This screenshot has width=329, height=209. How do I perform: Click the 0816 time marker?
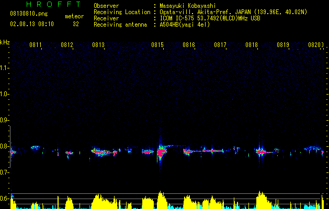click(x=189, y=44)
